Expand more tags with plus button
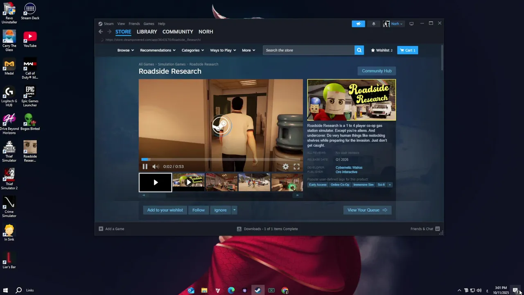524x295 pixels. (390, 185)
